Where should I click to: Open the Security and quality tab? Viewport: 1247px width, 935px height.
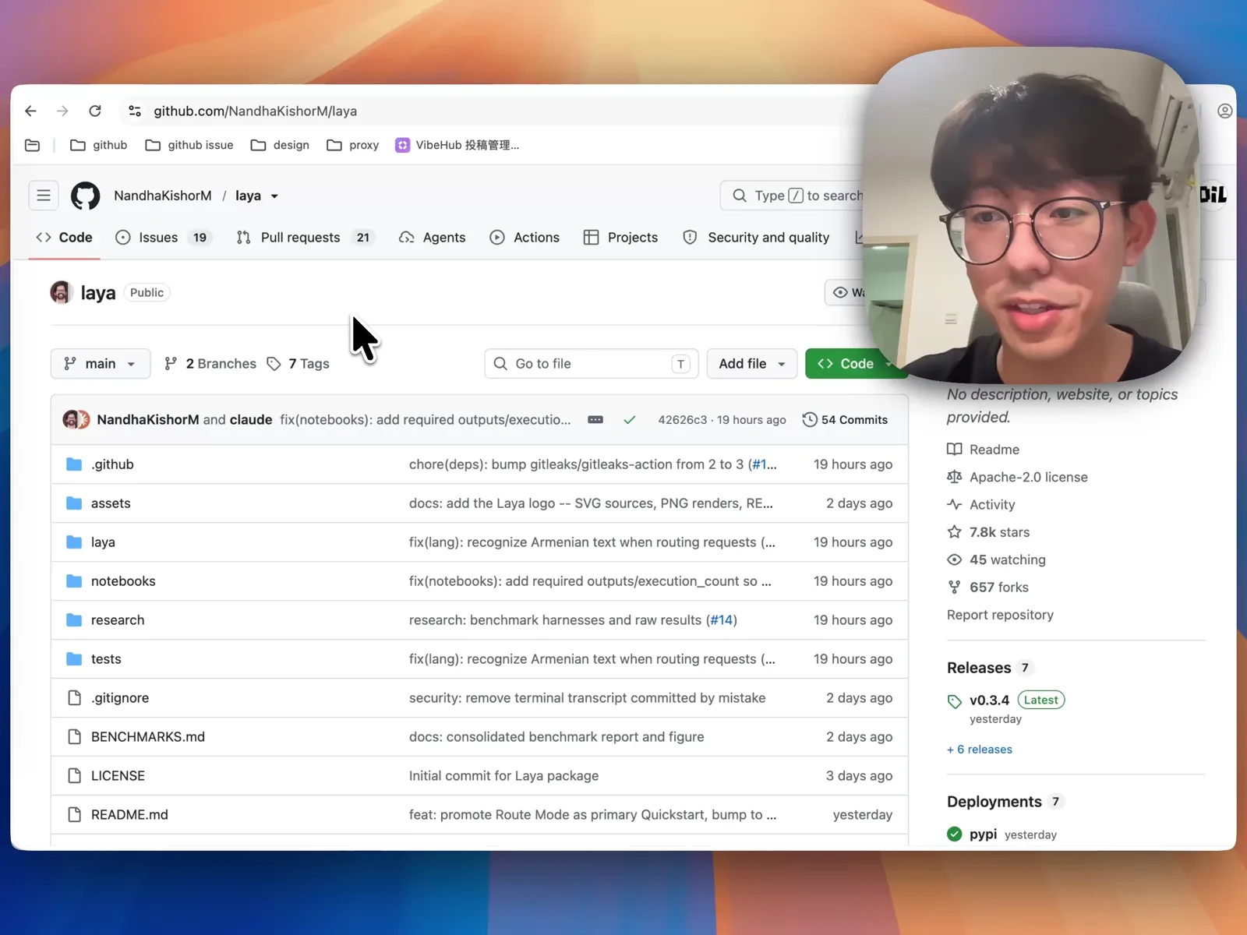757,238
